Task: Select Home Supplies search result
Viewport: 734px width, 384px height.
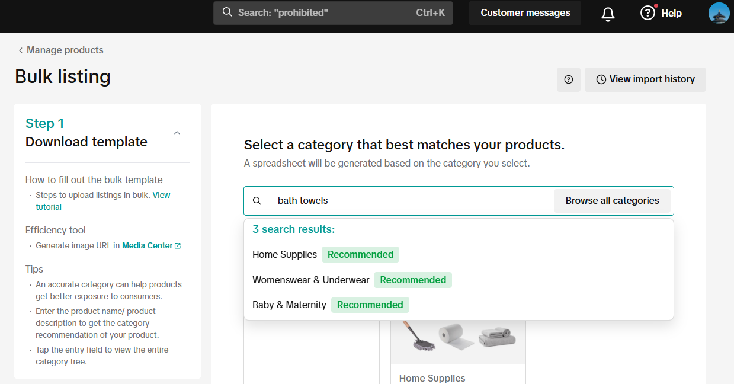Action: [284, 255]
